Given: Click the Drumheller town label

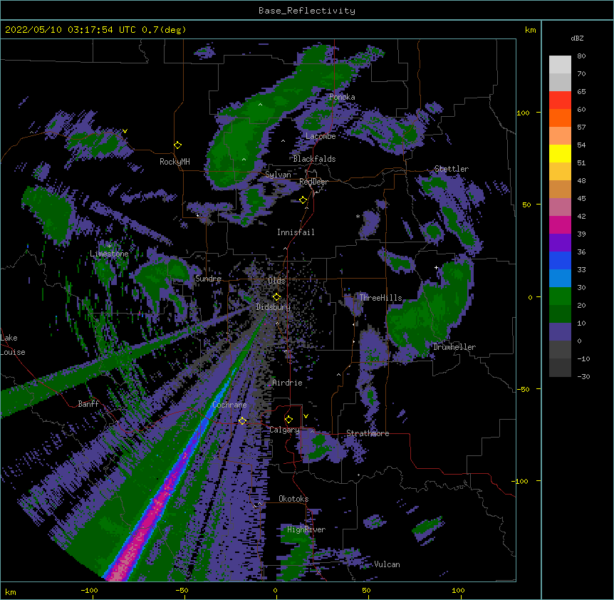Looking at the screenshot, I should click(454, 347).
